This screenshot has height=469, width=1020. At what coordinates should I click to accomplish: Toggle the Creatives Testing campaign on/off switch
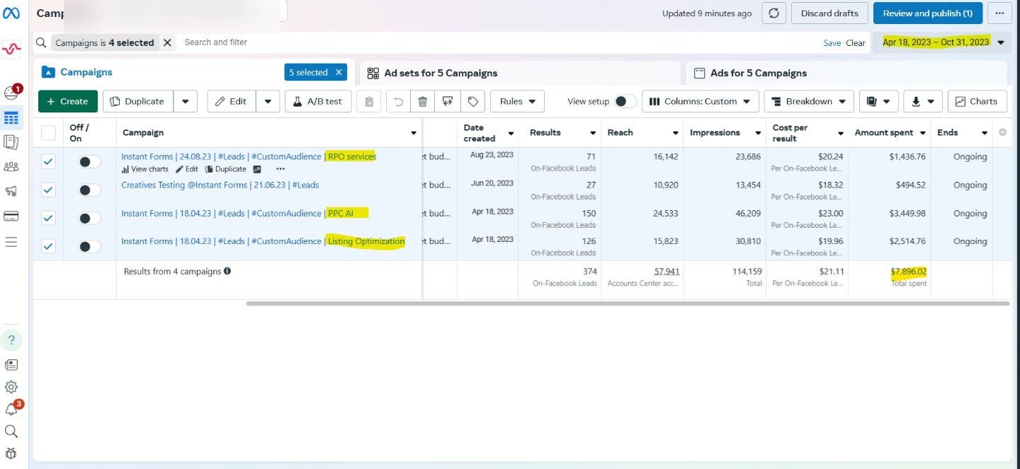pos(89,190)
